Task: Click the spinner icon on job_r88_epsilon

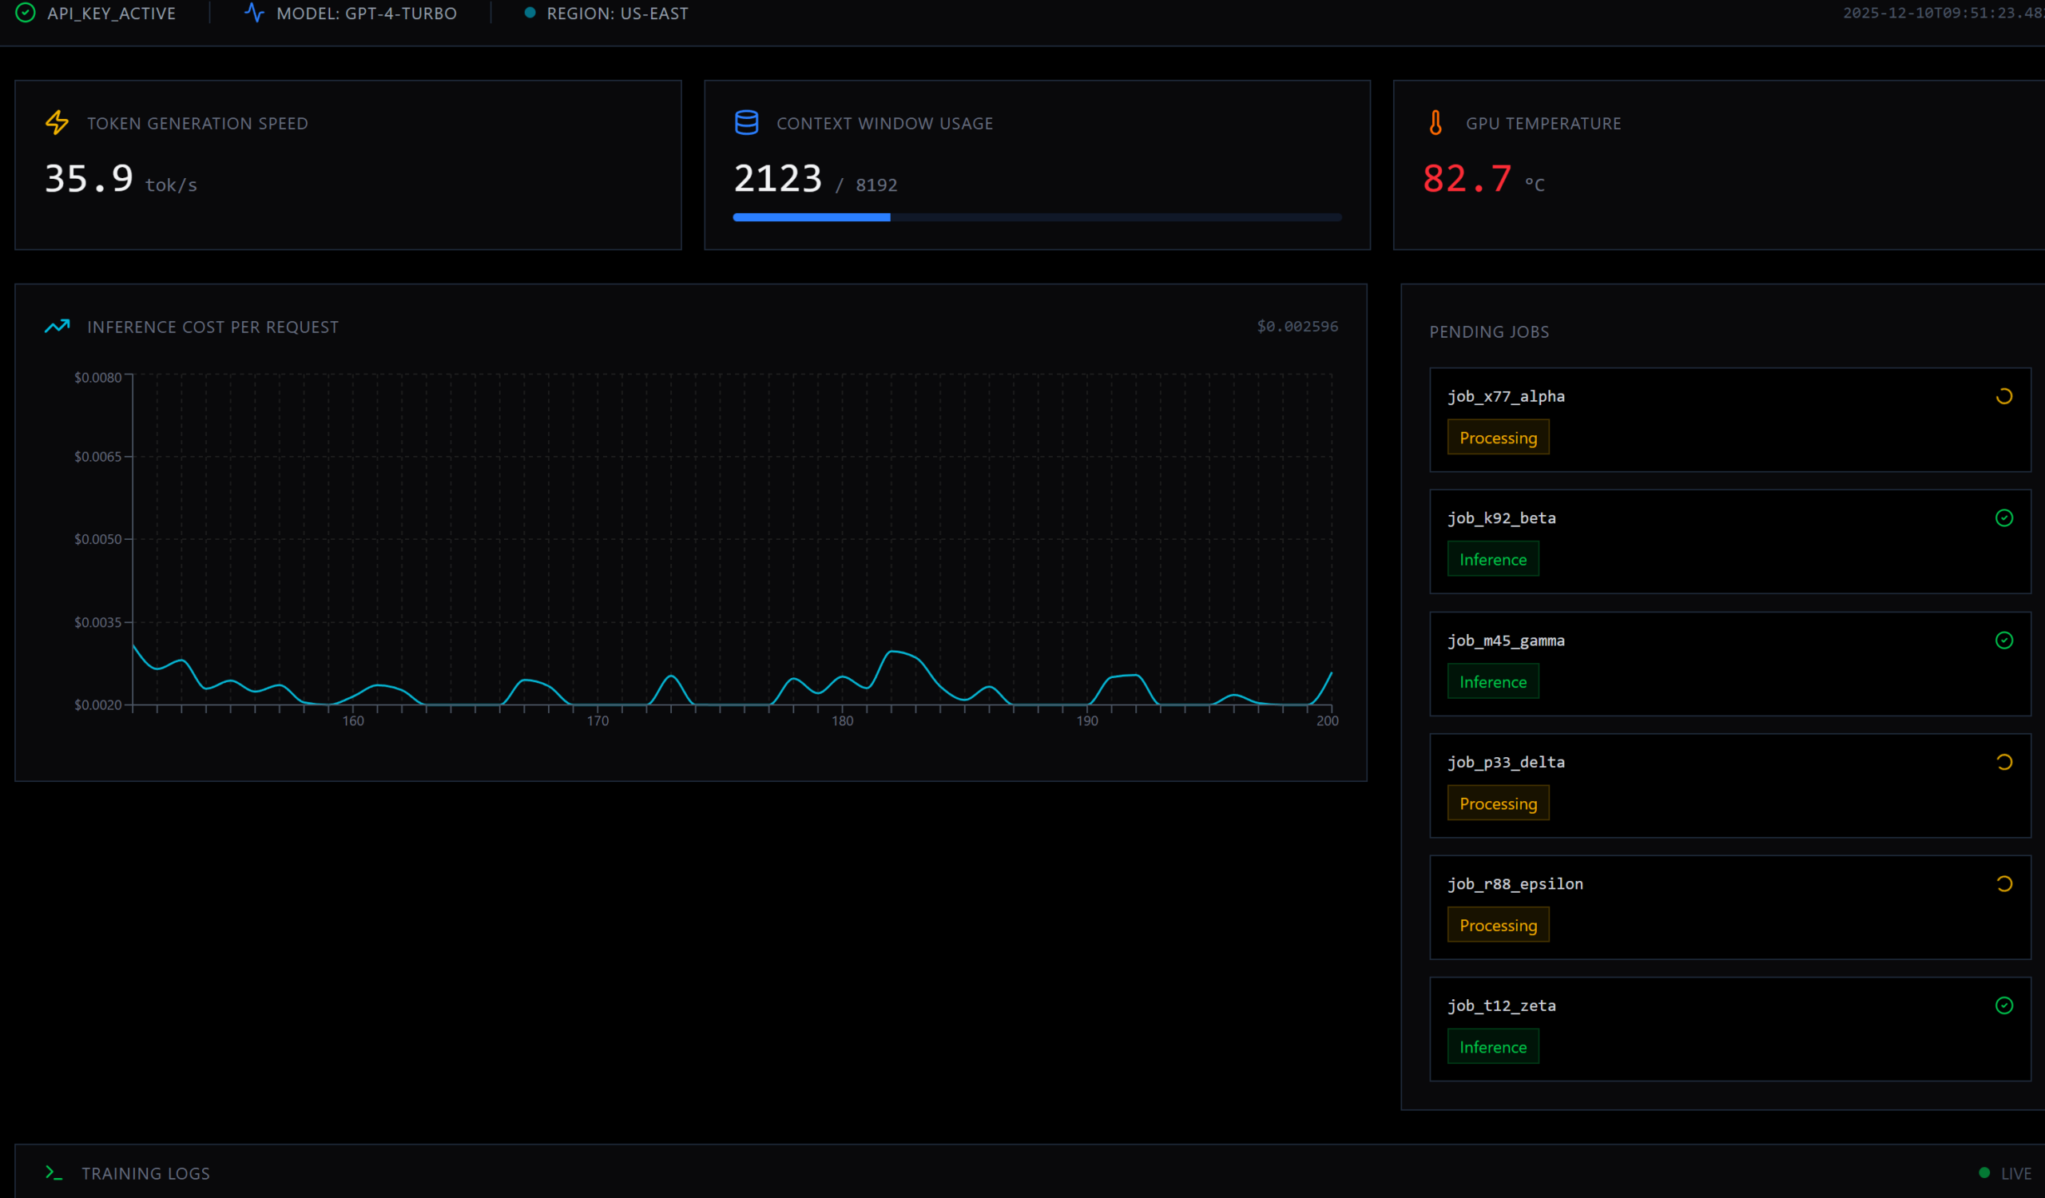Action: point(2003,883)
